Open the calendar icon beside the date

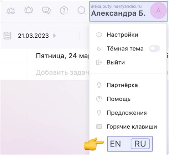(7, 36)
